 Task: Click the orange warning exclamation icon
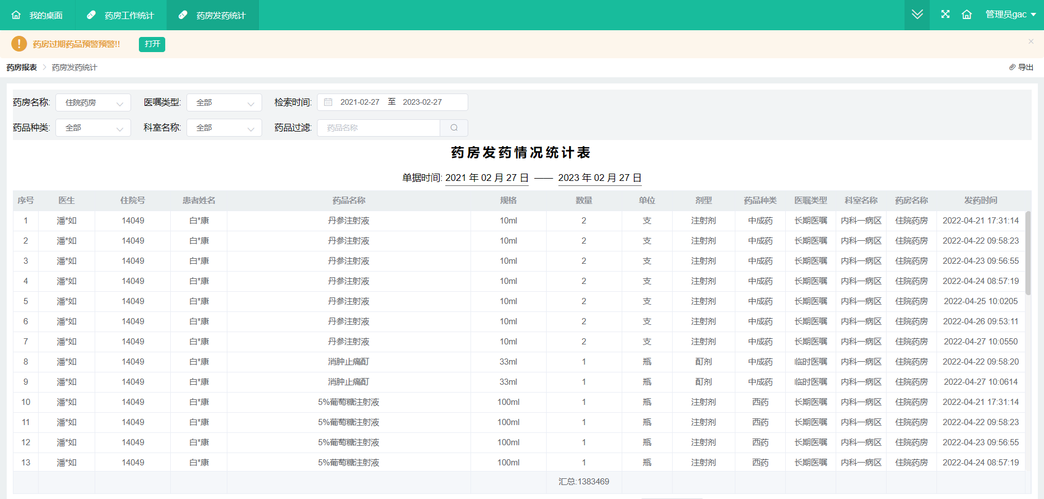click(19, 44)
